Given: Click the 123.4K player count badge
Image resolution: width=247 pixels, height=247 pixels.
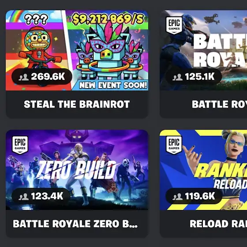Looking at the screenshot, I should tap(41, 196).
